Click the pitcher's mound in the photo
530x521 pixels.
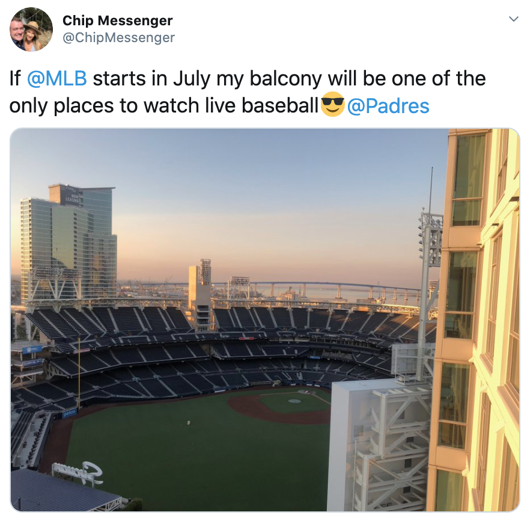294,401
